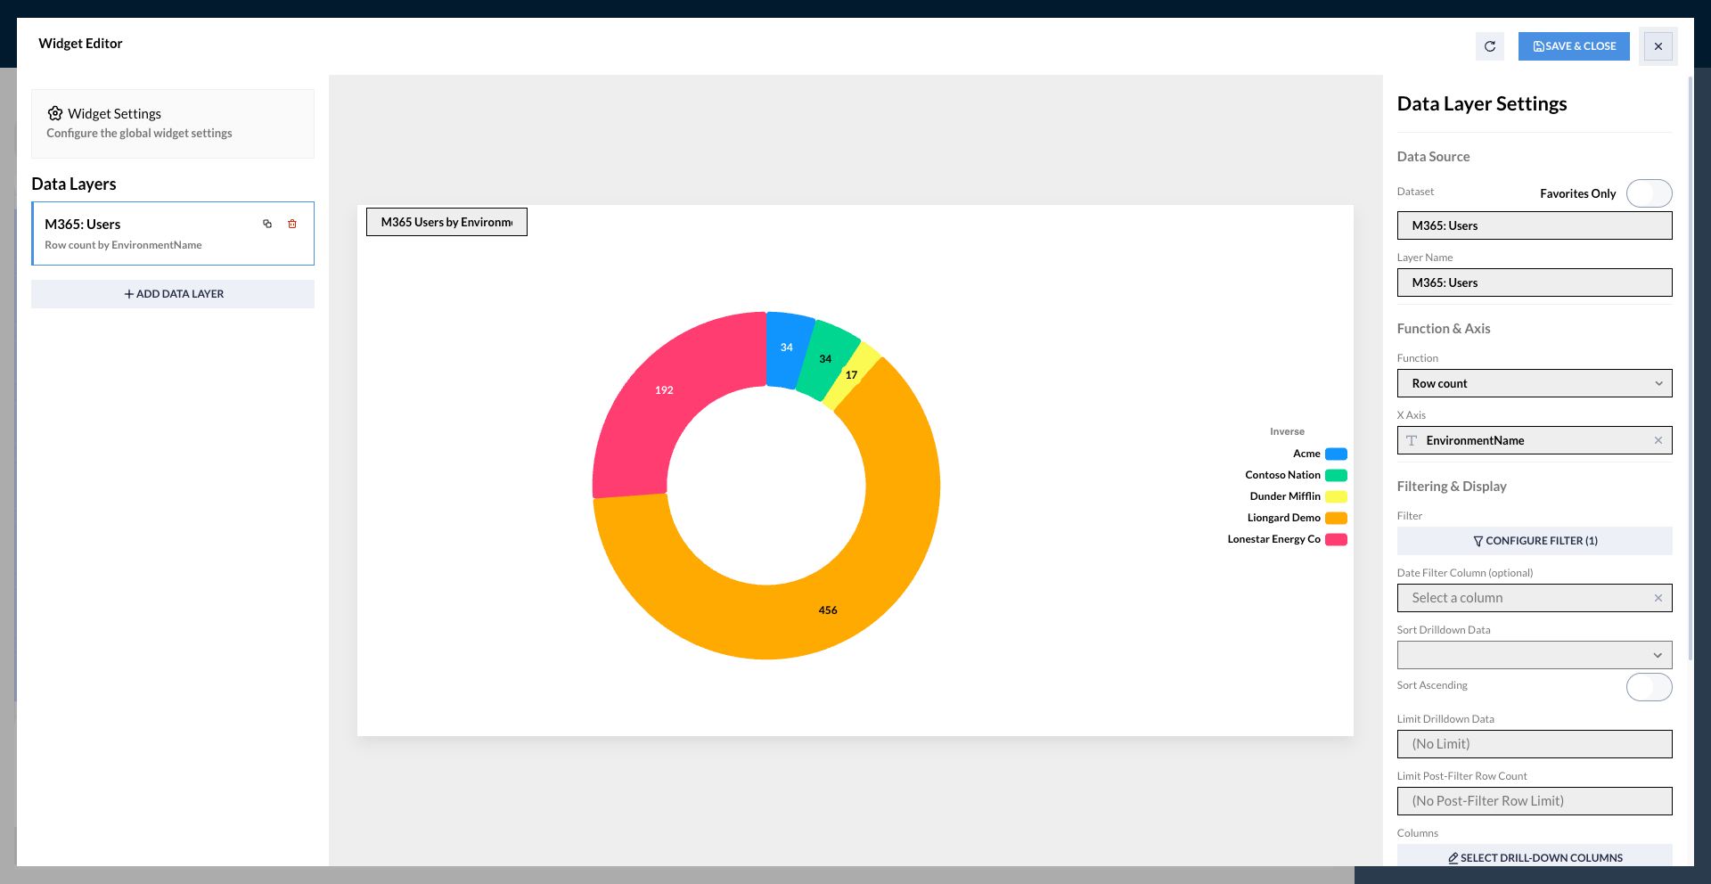Delete the M365: Users data layer
1711x884 pixels.
(x=292, y=224)
